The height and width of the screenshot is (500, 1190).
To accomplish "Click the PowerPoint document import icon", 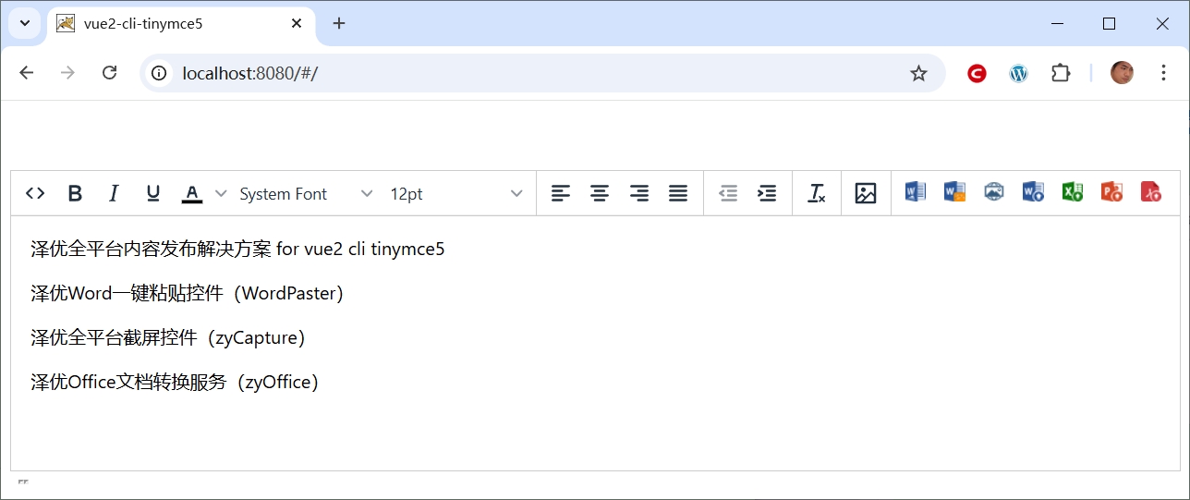I will click(x=1111, y=192).
